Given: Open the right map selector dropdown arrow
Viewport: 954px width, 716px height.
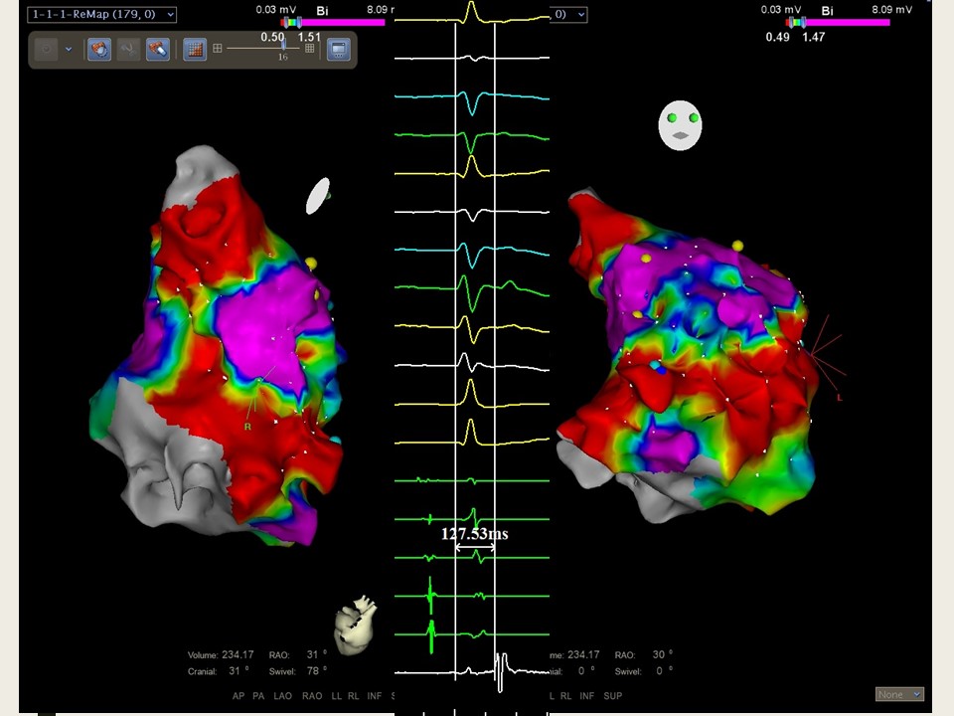Looking at the screenshot, I should [x=581, y=14].
